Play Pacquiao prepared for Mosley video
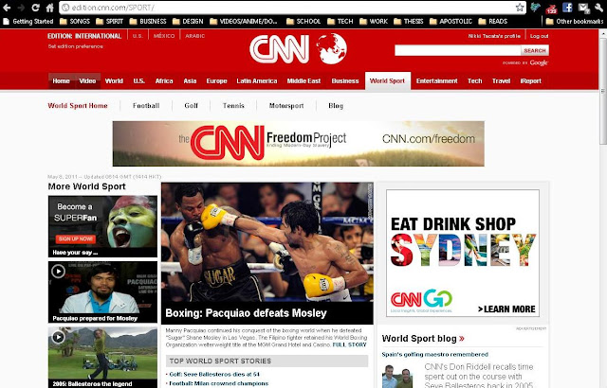The image size is (607, 388). click(102, 291)
